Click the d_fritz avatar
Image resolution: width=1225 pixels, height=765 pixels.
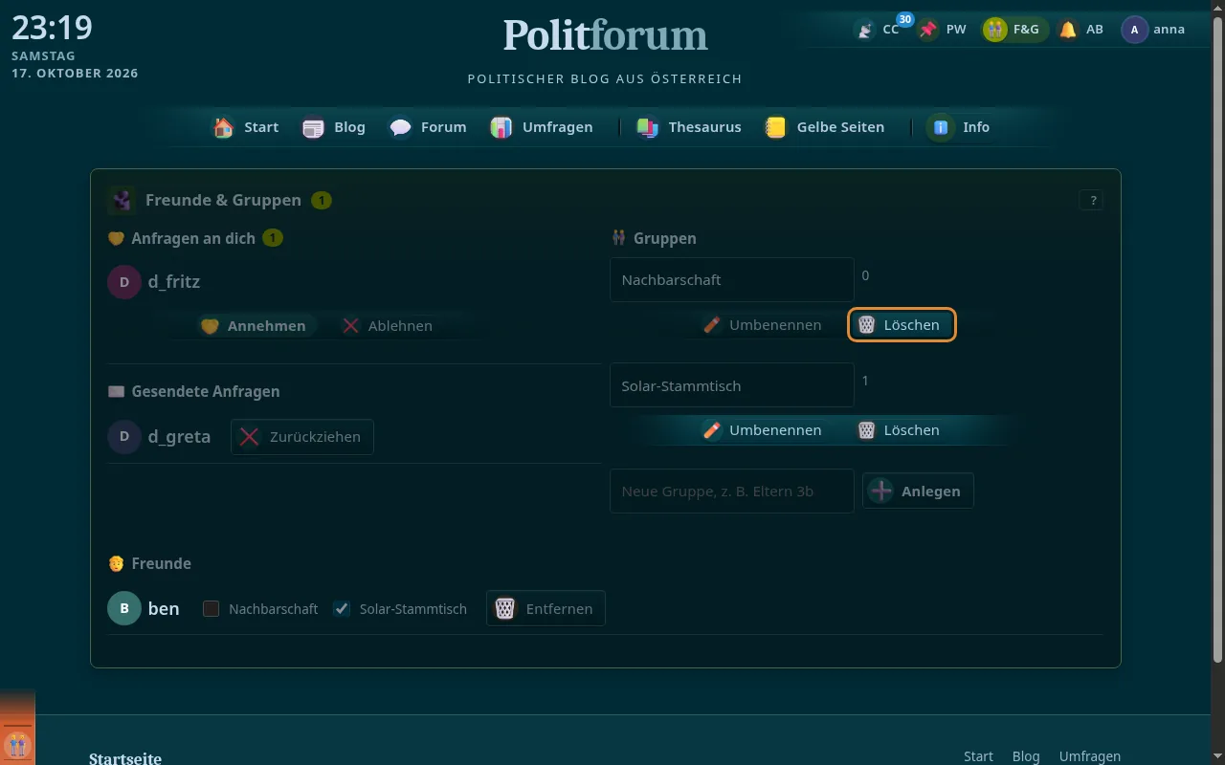(x=124, y=282)
